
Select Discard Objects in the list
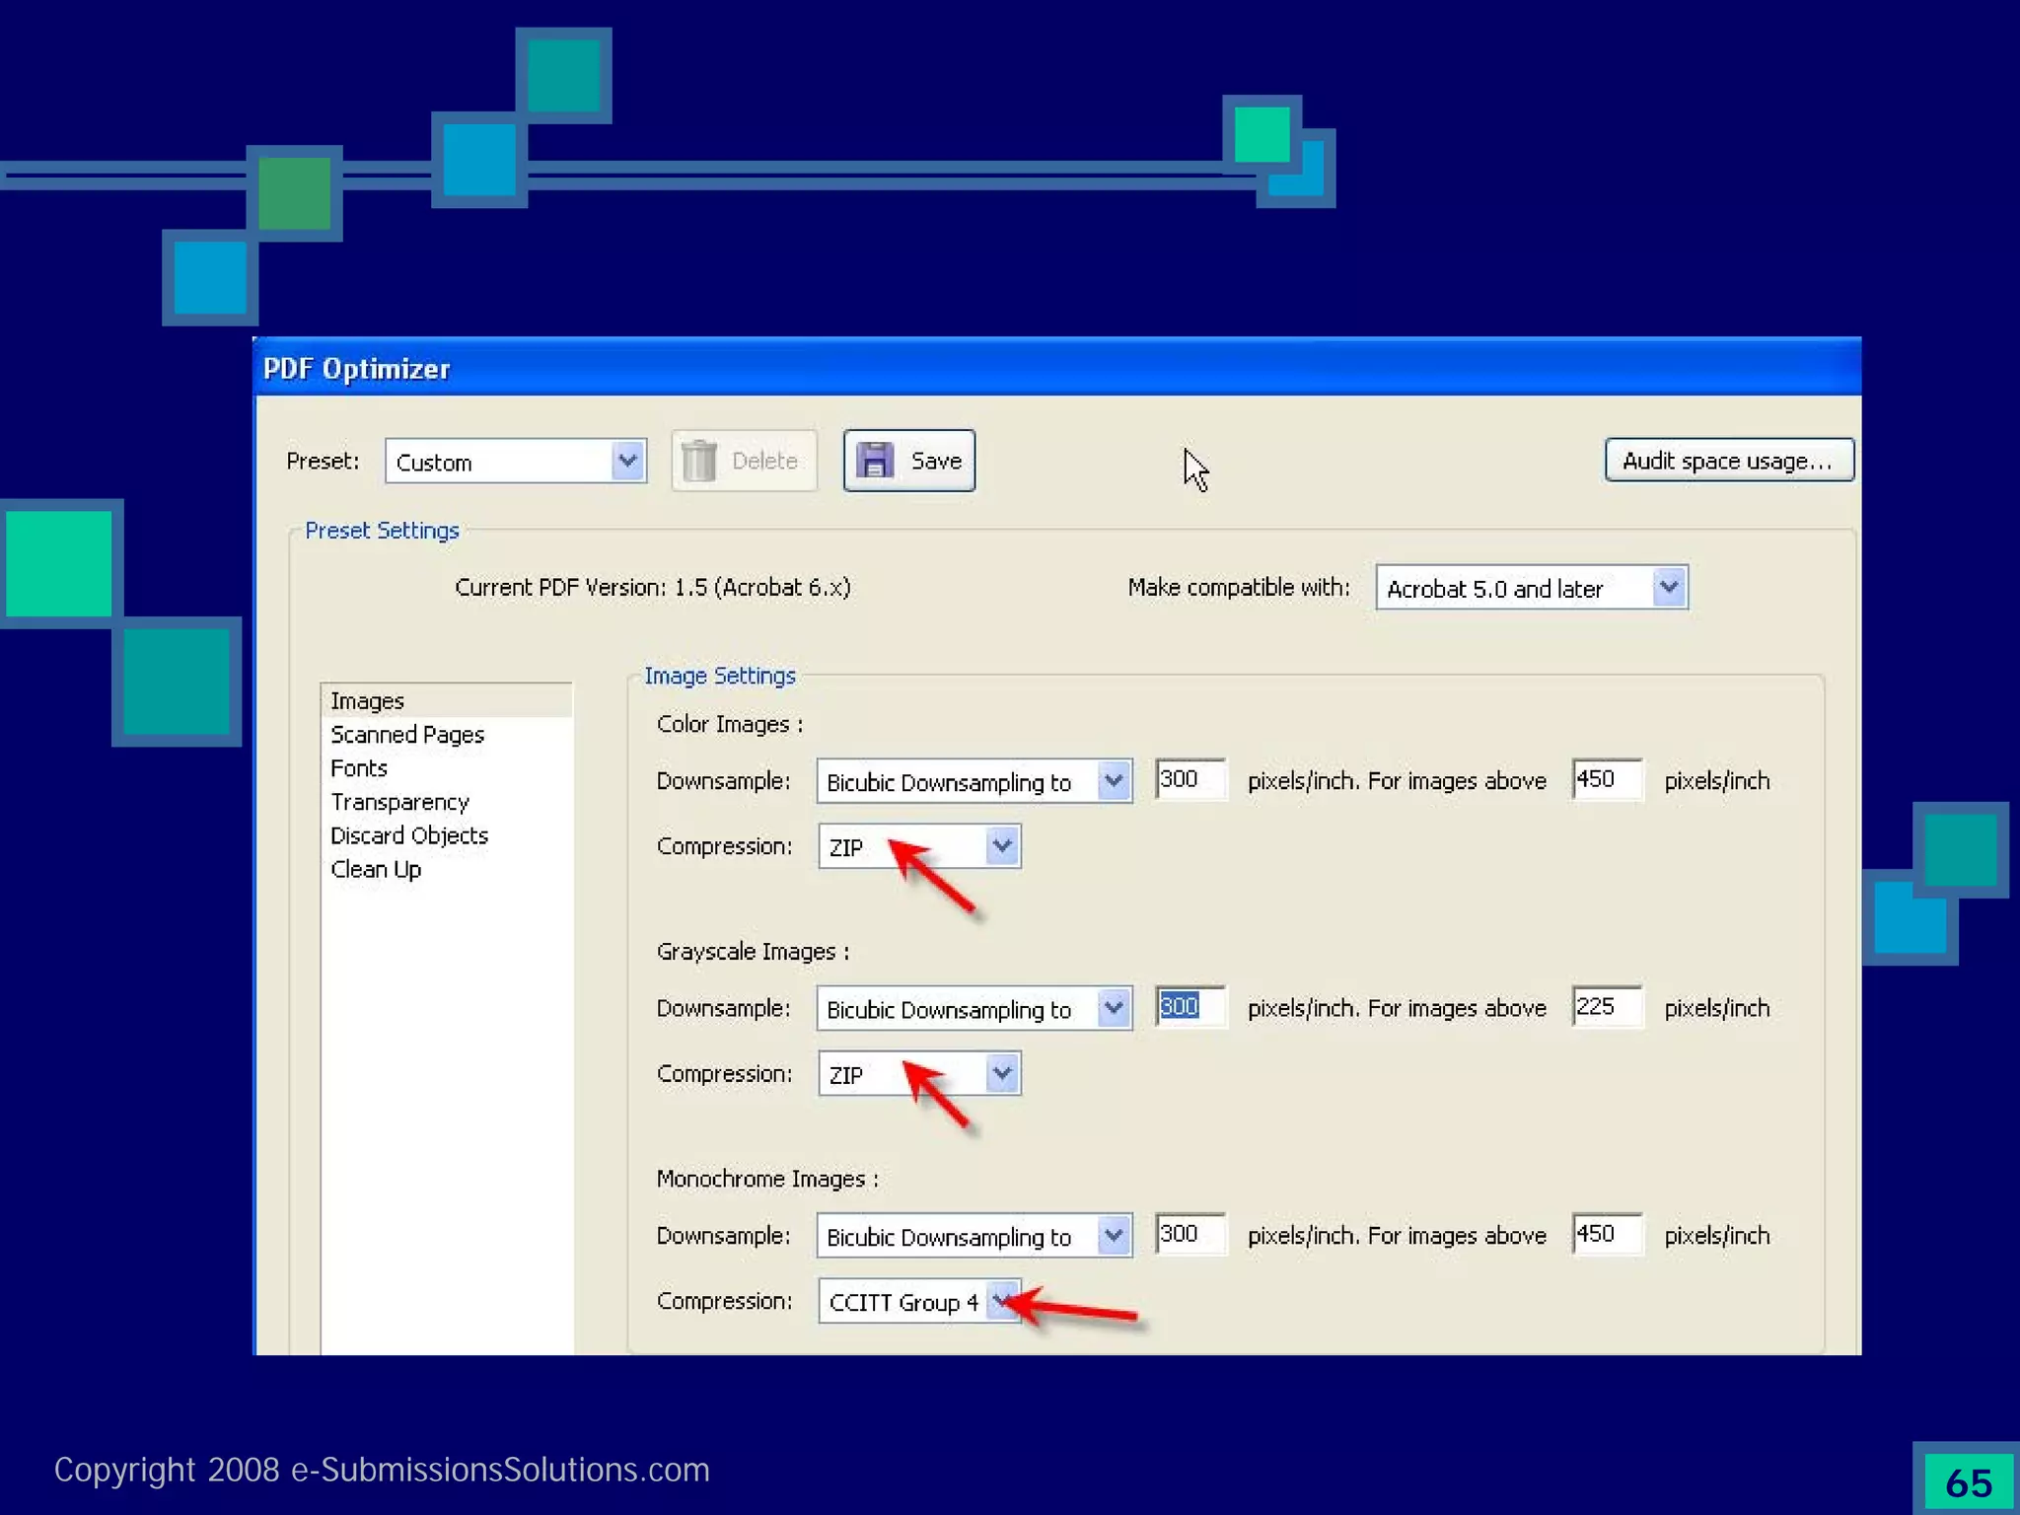[409, 835]
